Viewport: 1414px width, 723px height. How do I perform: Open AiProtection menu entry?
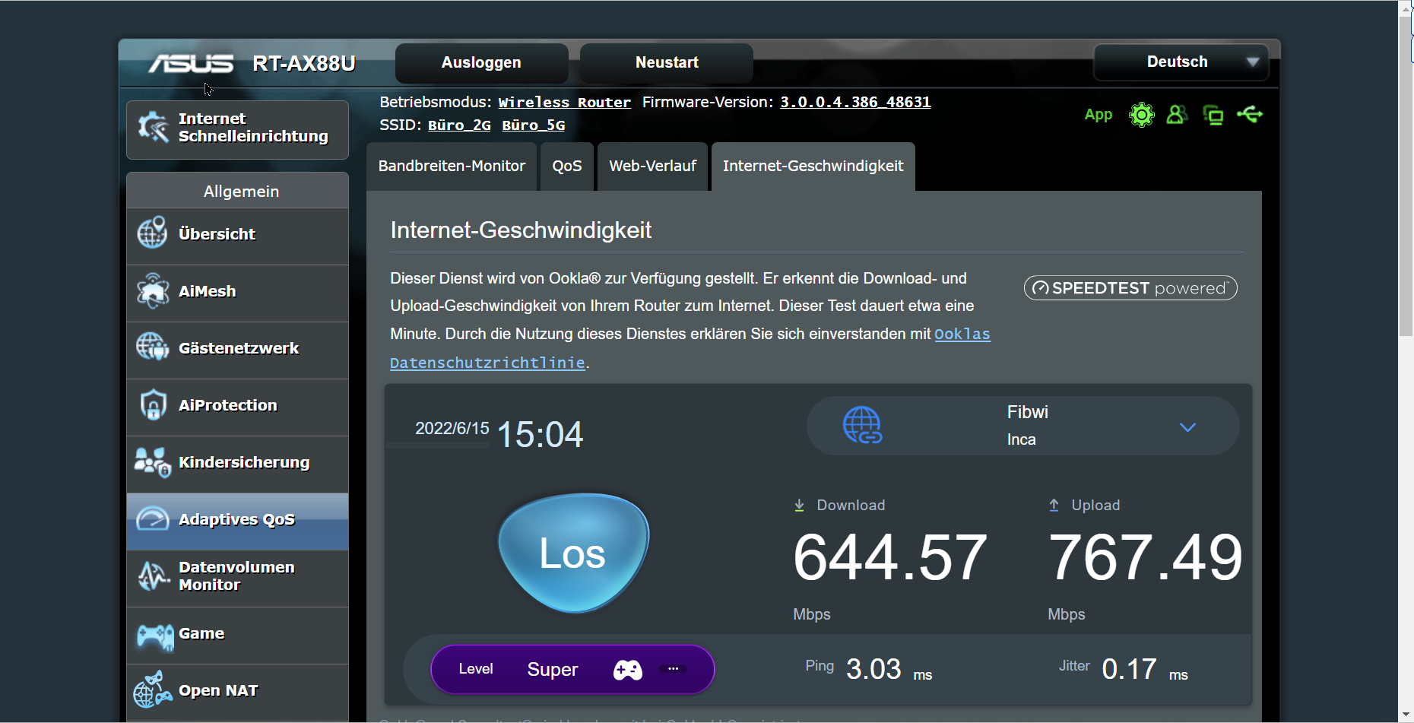click(237, 407)
